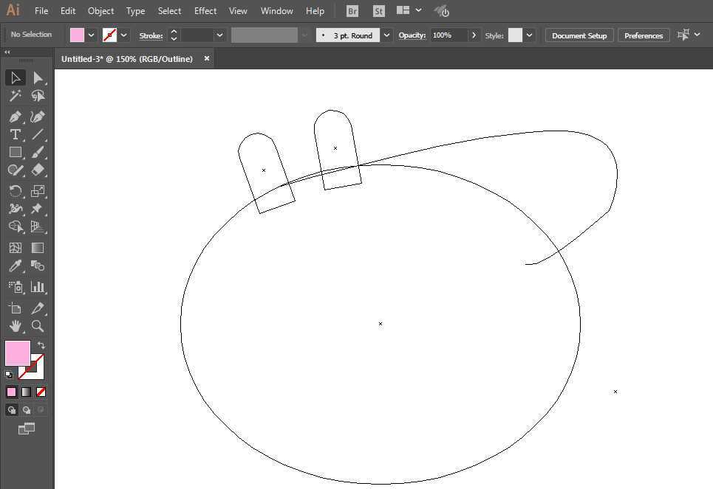Open the 3 pt. Round brush dropdown

[386, 35]
